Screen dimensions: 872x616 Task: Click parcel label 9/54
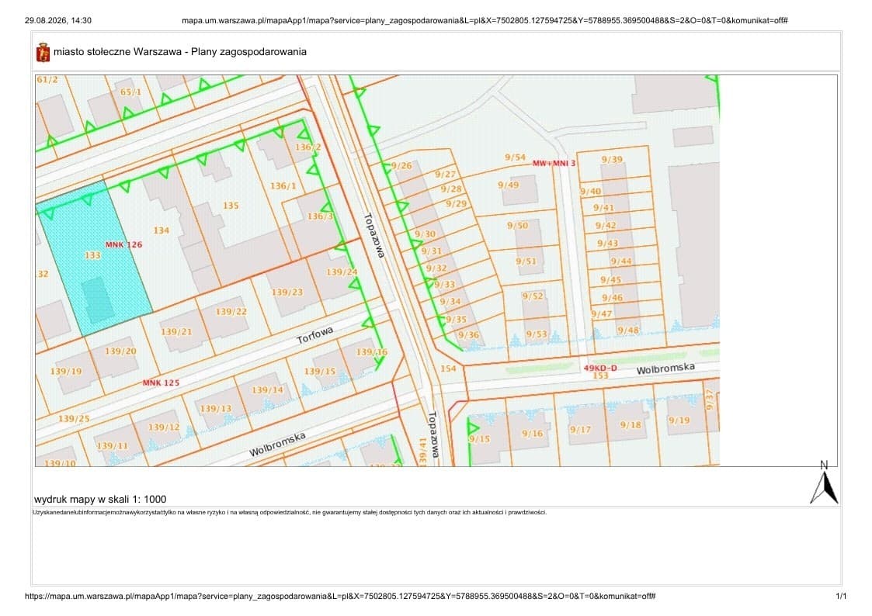pos(515,157)
